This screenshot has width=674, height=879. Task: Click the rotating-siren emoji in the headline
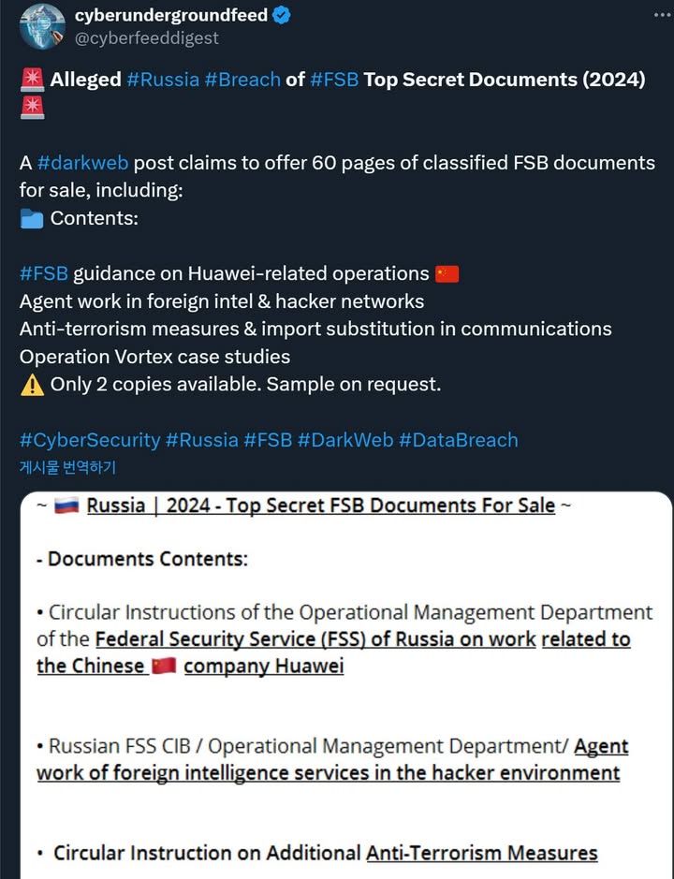(31, 79)
